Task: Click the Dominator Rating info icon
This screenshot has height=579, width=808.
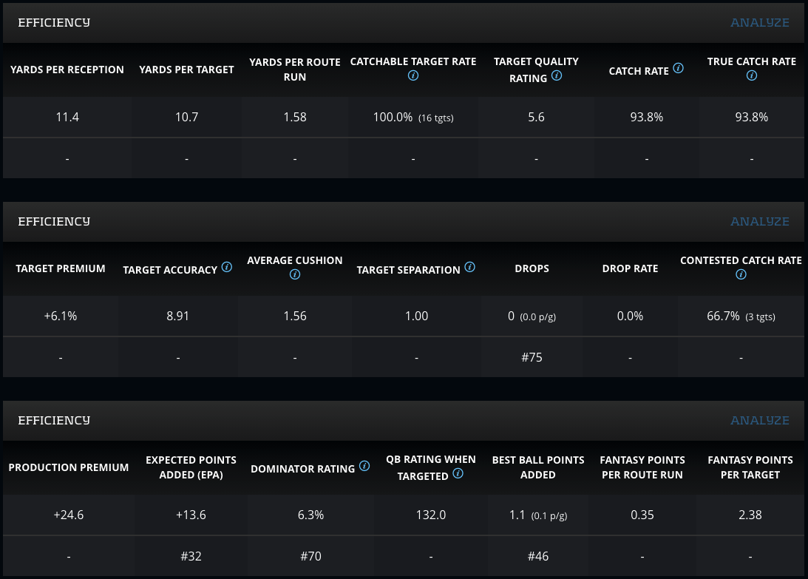Action: point(364,467)
